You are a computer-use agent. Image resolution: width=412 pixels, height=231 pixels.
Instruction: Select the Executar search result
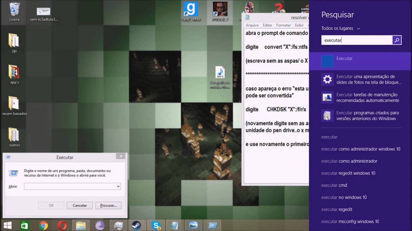pyautogui.click(x=360, y=61)
